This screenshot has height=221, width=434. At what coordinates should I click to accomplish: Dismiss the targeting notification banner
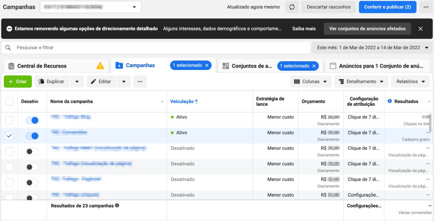pyautogui.click(x=420, y=29)
